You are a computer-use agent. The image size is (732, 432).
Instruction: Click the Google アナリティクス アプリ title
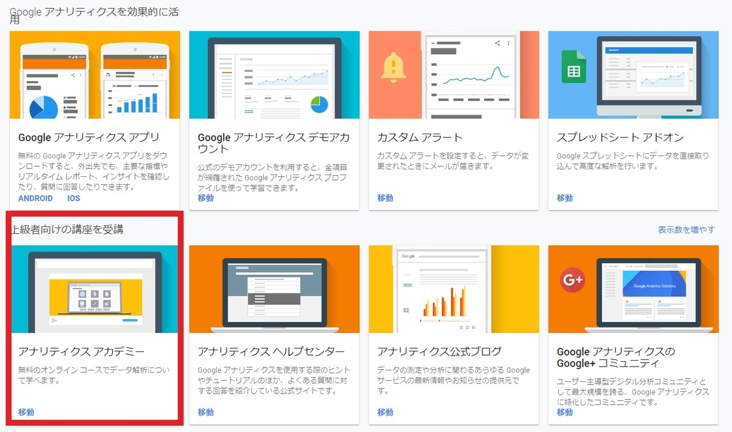tap(89, 137)
